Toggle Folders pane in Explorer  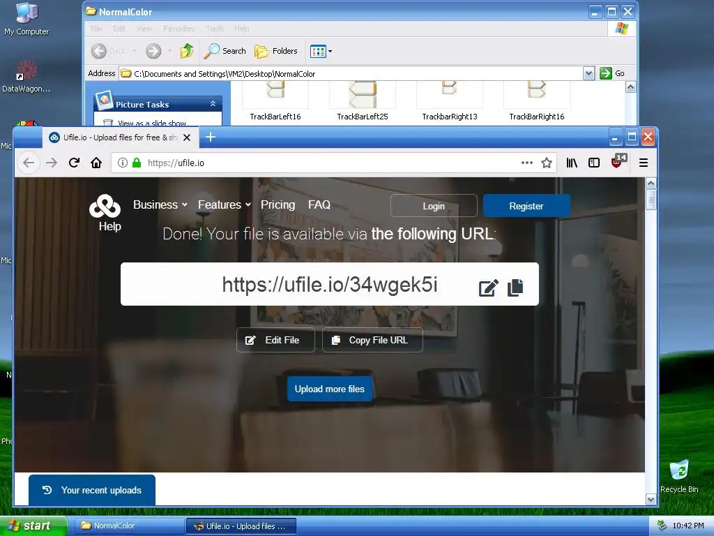tap(276, 50)
